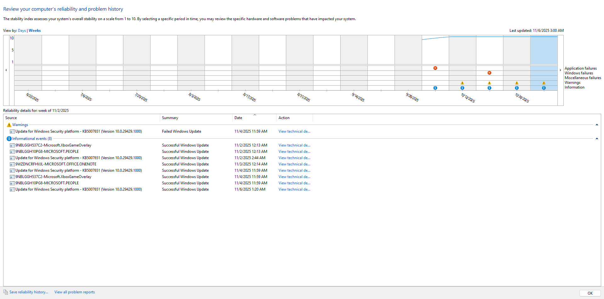604x299 pixels.
Task: View technical details for the ONENOTE update
Action: pyautogui.click(x=294, y=164)
